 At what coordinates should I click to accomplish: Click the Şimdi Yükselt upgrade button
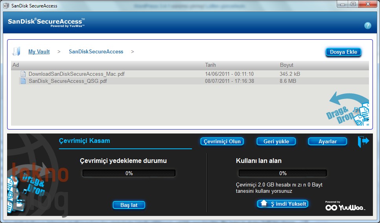[x=282, y=204]
